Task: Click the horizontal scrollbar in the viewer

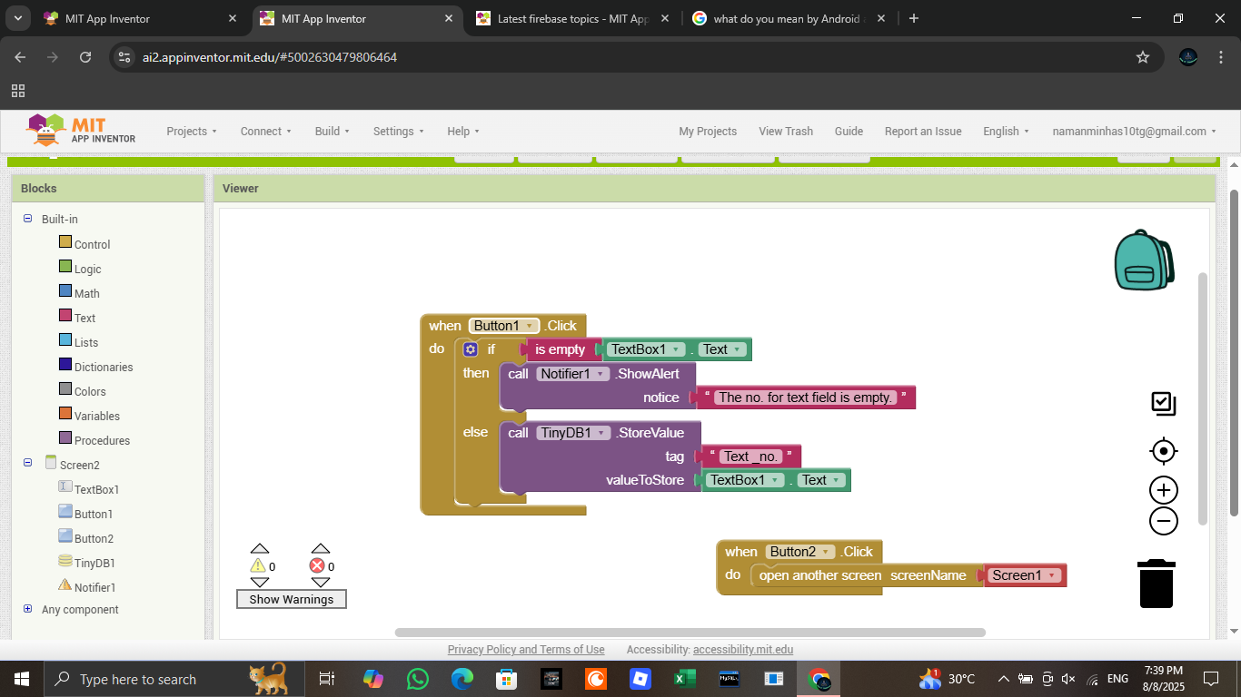Action: 690,633
